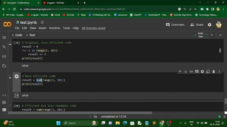Open the Maps bookmark
This screenshot has width=227, height=127.
point(82,15)
